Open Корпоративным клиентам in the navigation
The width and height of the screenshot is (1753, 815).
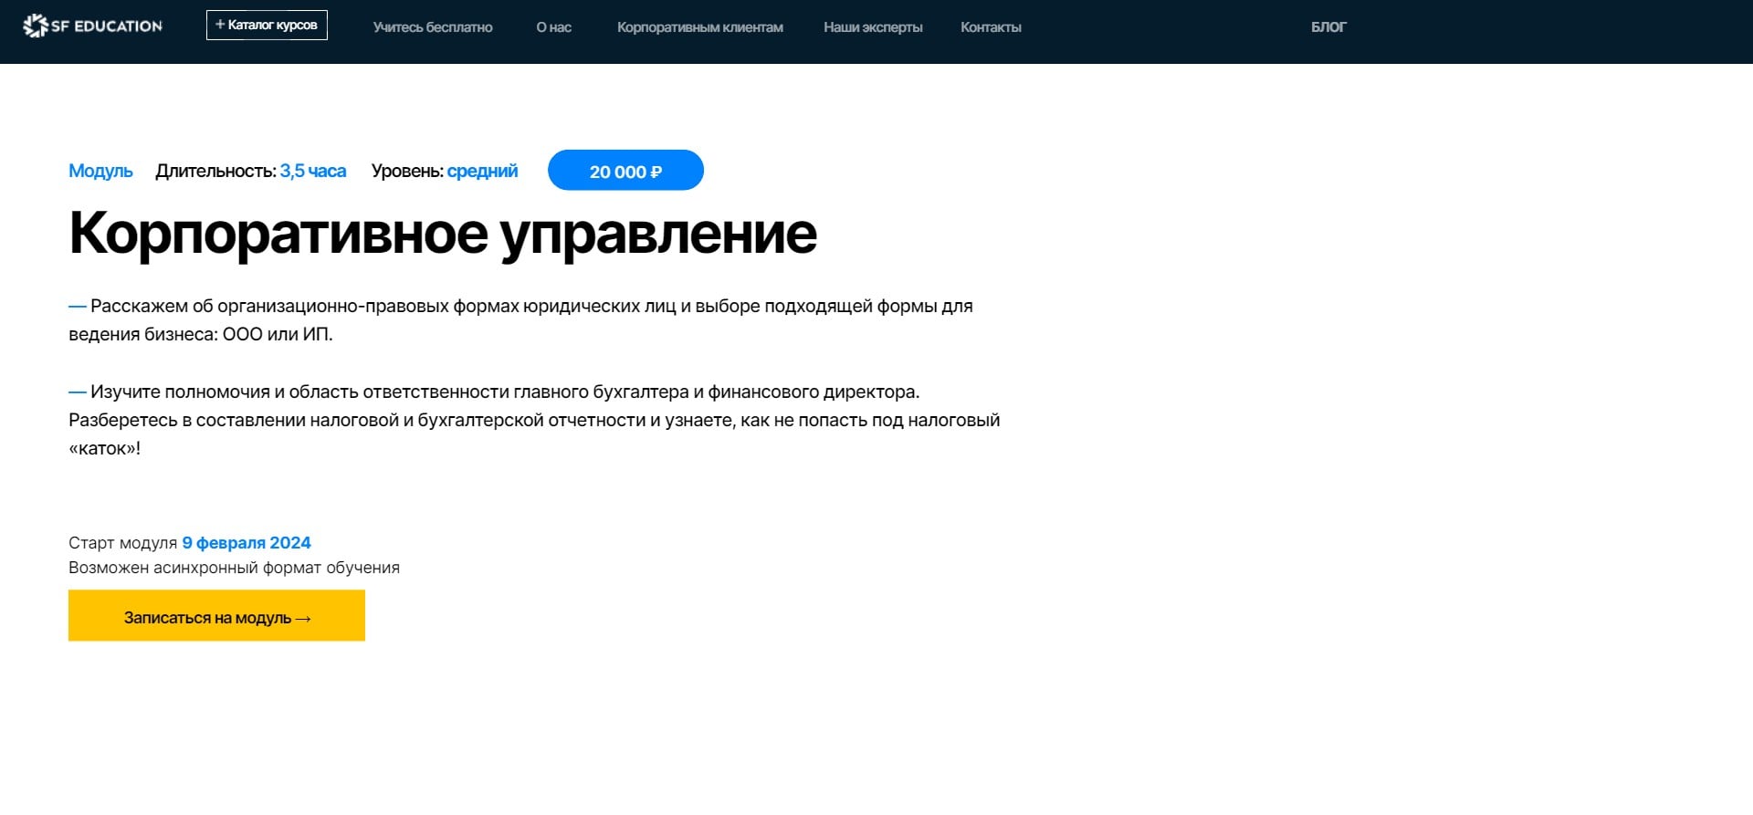[699, 27]
